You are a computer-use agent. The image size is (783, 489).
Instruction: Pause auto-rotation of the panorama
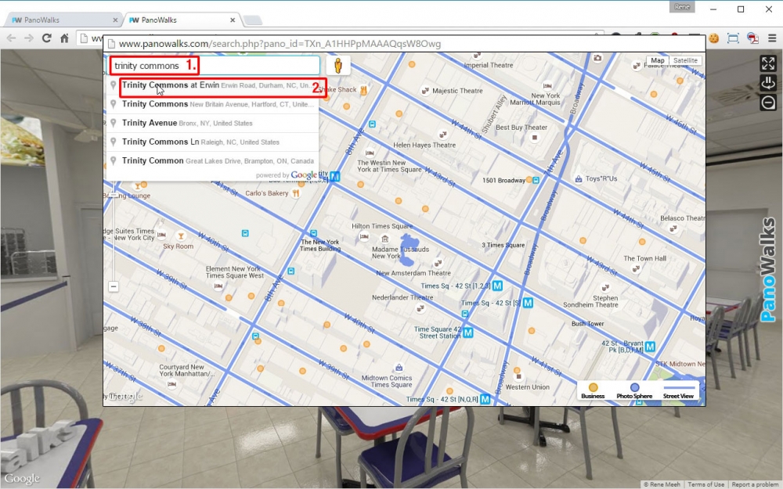click(768, 83)
